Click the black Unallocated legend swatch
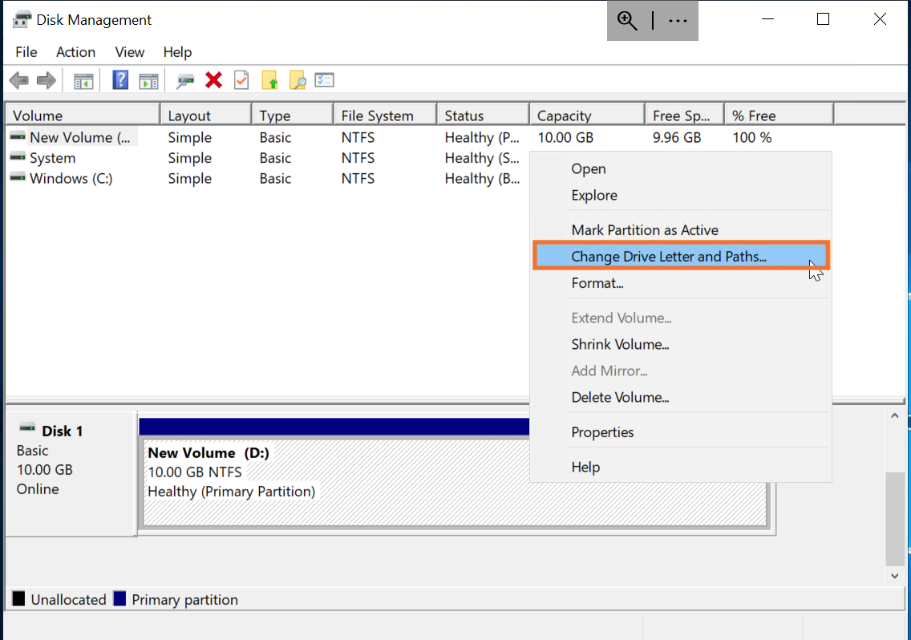This screenshot has width=911, height=640. click(x=18, y=599)
